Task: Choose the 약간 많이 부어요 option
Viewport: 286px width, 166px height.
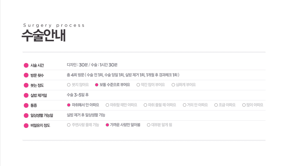Action: coord(138,85)
